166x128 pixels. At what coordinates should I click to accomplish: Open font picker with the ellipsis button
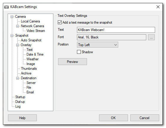[x=151, y=37]
